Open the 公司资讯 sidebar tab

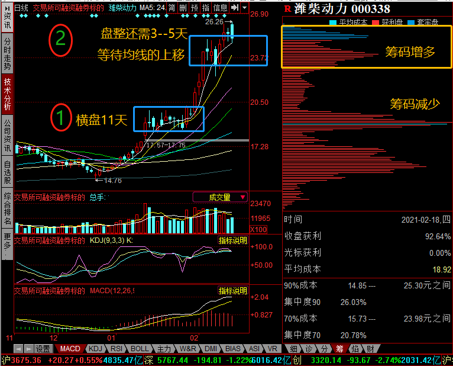[7, 135]
